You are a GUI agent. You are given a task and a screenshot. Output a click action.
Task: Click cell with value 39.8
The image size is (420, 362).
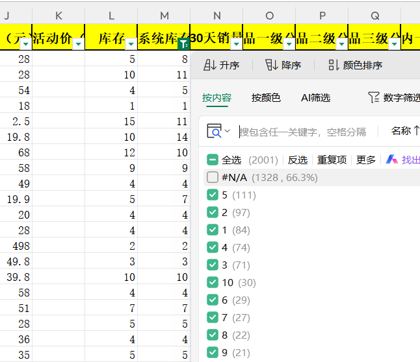click(16, 277)
